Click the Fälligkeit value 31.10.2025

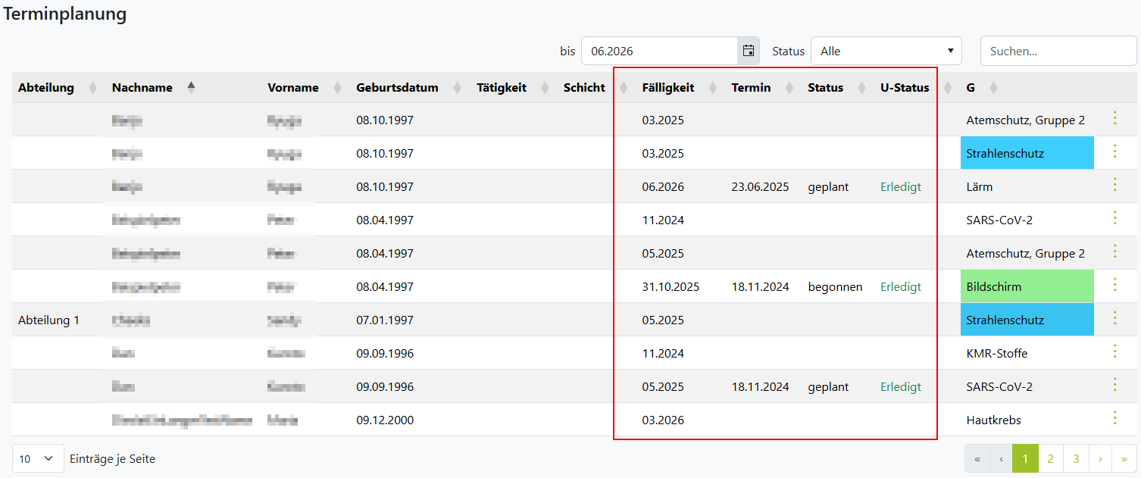(671, 287)
